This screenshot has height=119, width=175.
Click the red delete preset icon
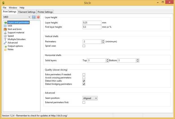tap(38, 17)
